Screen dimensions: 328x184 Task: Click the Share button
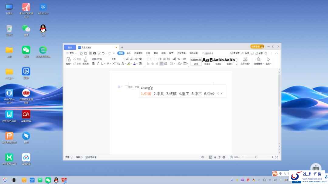[x=259, y=53]
